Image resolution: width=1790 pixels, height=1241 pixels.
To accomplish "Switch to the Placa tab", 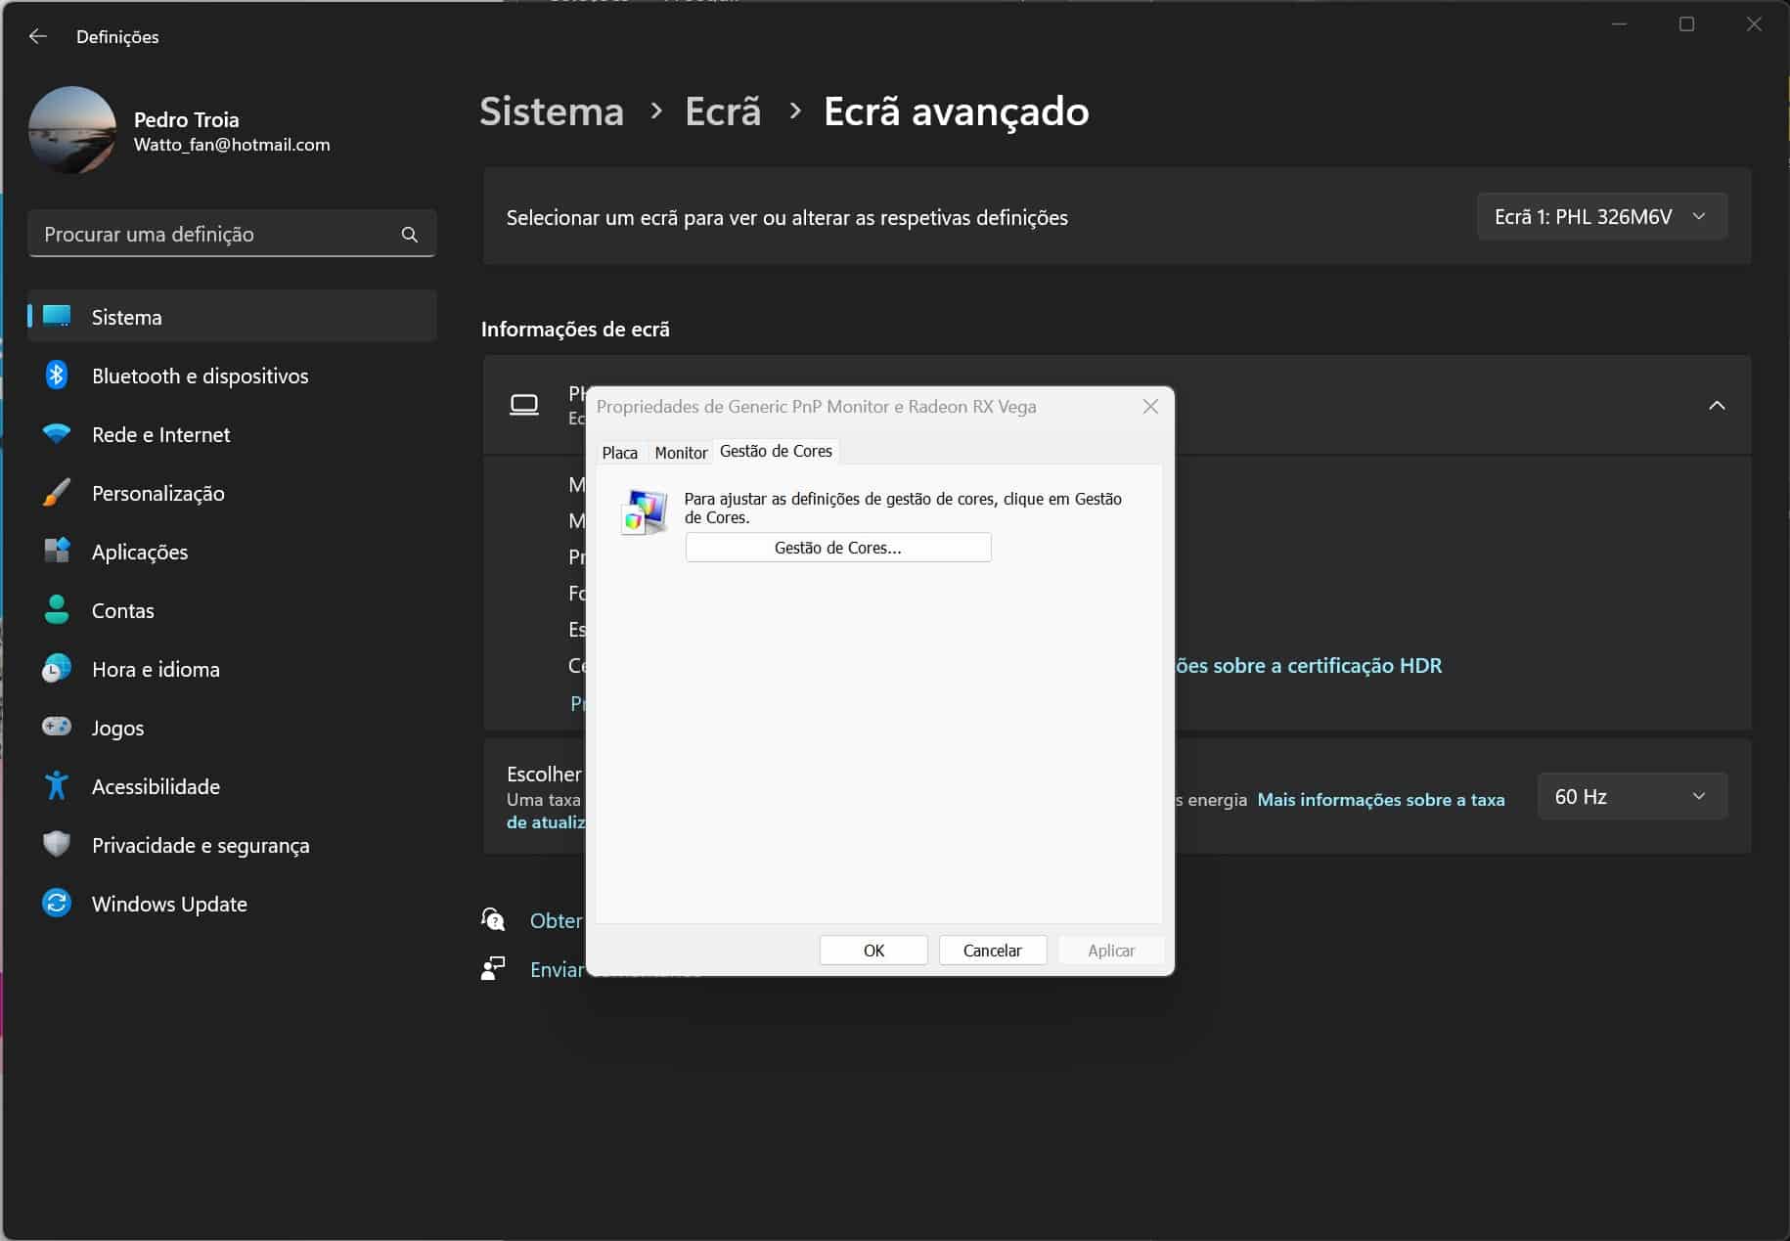I will pos(619,453).
